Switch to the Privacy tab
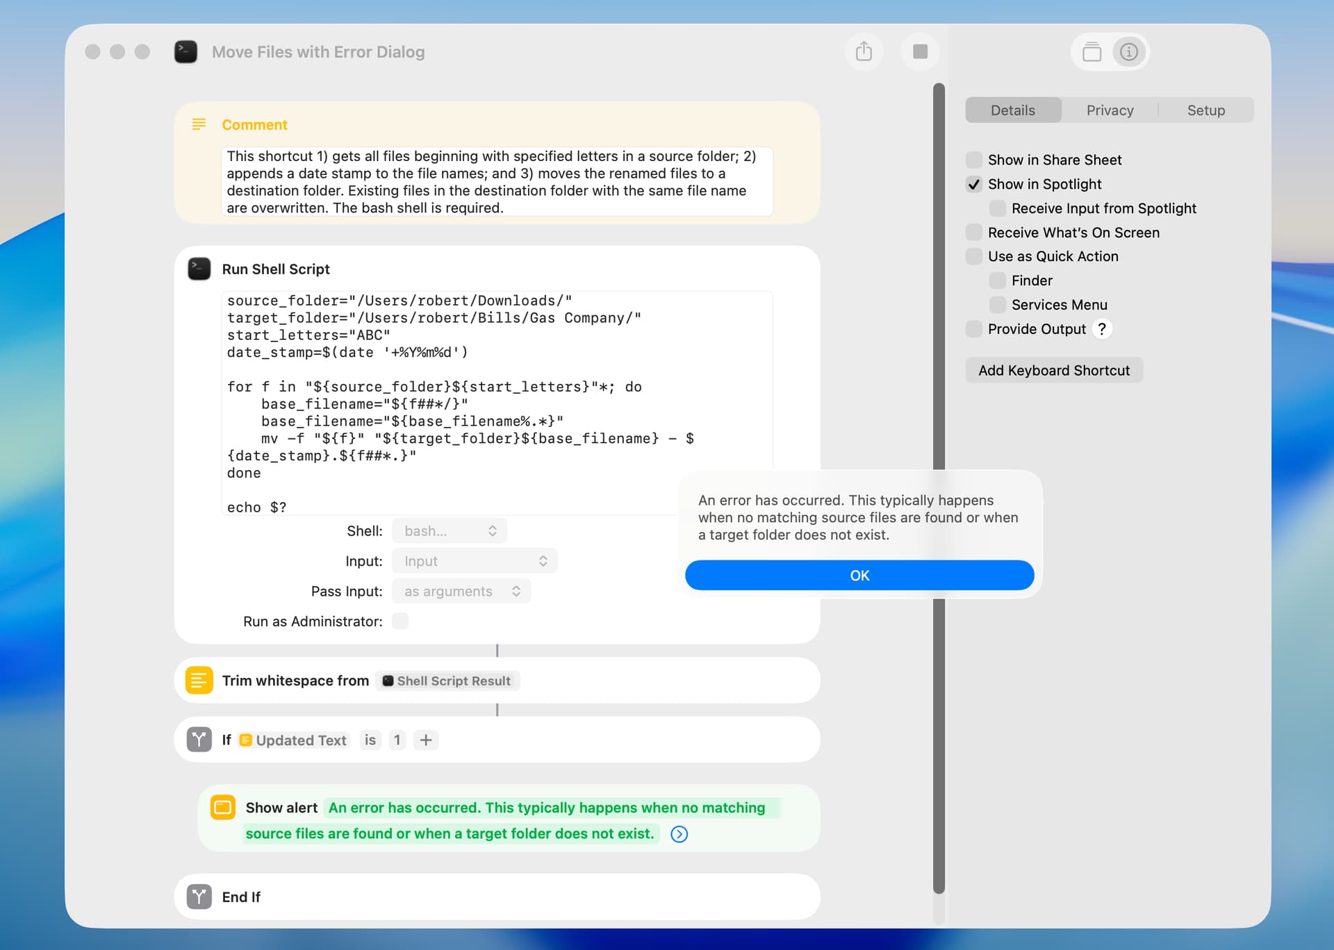This screenshot has height=950, width=1334. coord(1110,110)
